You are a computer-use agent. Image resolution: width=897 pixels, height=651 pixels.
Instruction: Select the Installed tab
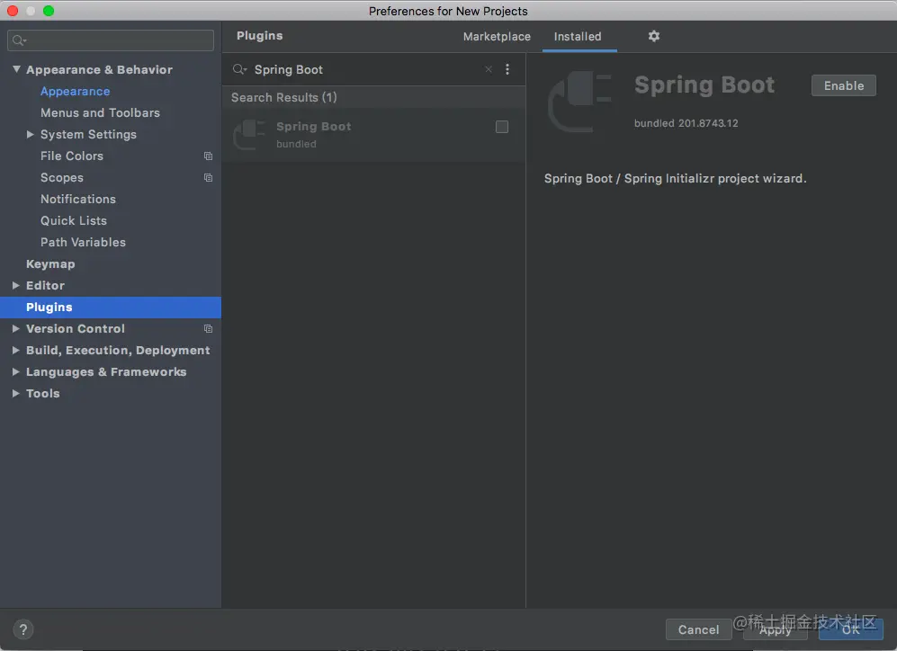tap(579, 37)
